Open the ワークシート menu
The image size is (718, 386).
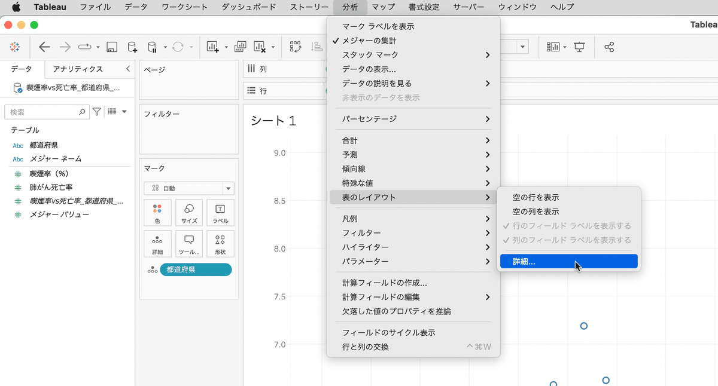(x=185, y=7)
